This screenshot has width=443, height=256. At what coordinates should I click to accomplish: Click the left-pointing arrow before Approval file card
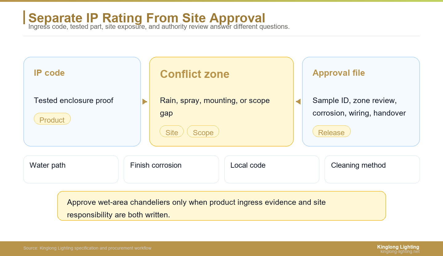pyautogui.click(x=298, y=101)
